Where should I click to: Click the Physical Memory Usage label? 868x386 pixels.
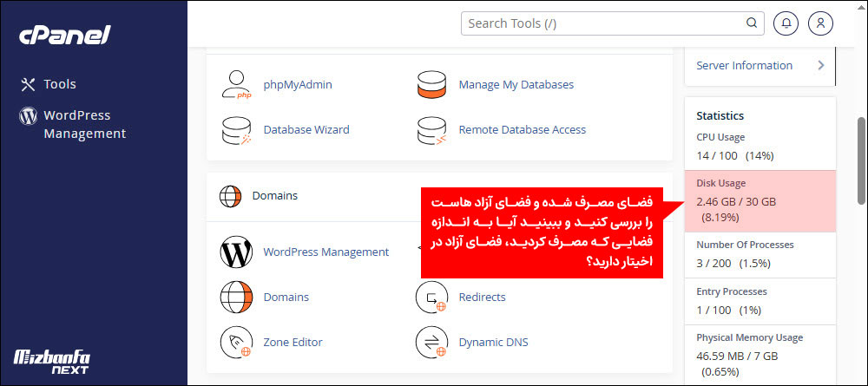(x=750, y=337)
